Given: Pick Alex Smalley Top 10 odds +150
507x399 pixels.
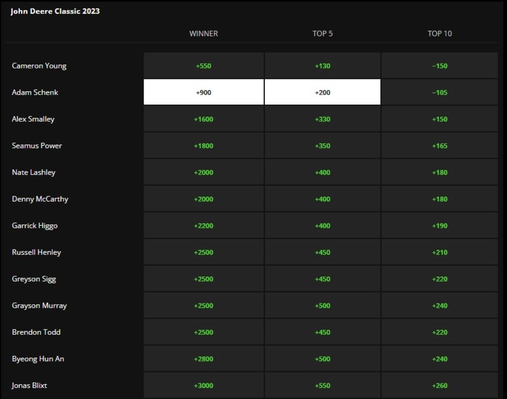Looking at the screenshot, I should [439, 119].
